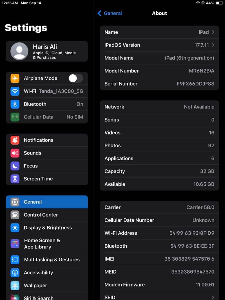Tap the Wallpaper flower icon
Screen dimensions: 225x300
click(x=15, y=285)
